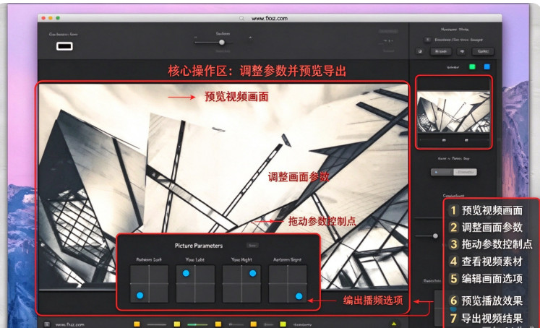
Task: Click the third yellow square in bottom bar
Action: point(218,324)
